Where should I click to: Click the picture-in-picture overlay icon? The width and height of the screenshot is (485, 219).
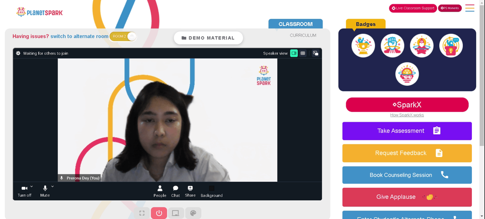click(316, 53)
